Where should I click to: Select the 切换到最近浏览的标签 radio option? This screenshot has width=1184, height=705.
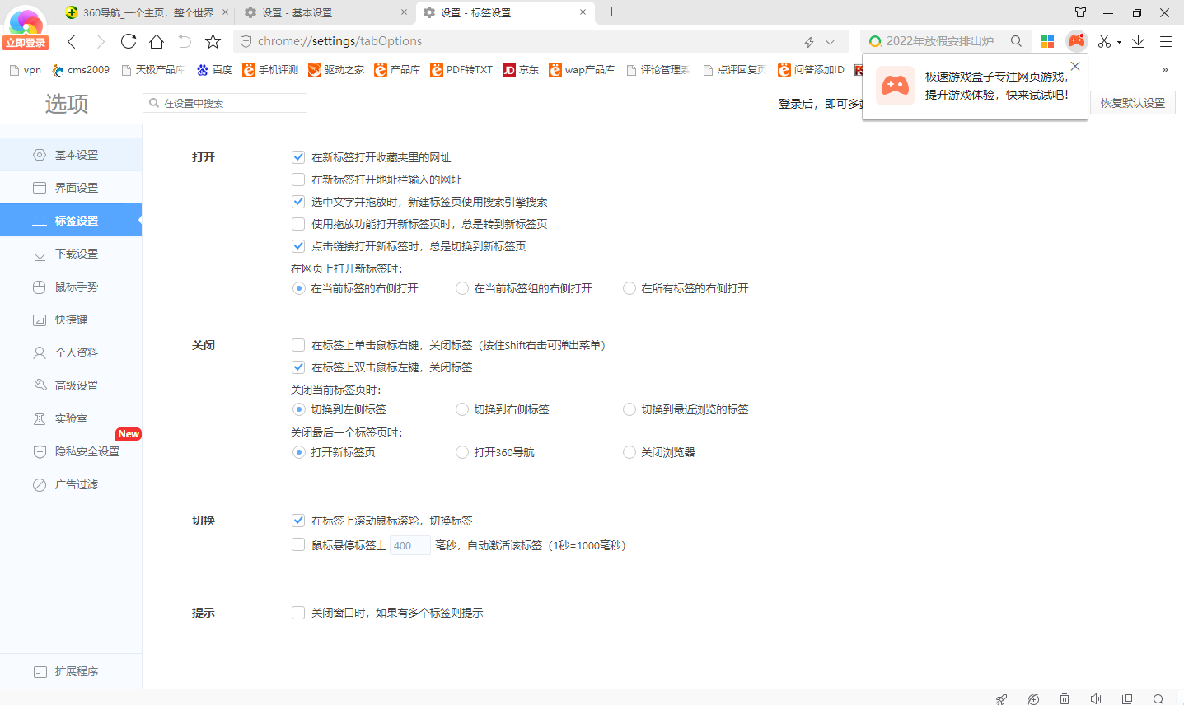coord(629,409)
